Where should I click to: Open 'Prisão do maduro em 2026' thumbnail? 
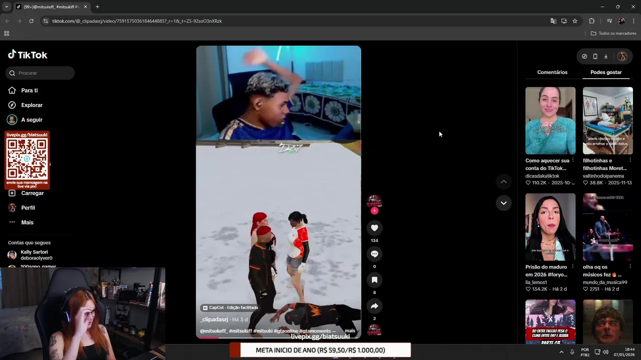pos(550,227)
